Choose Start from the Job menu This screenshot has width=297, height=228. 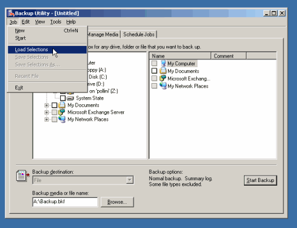47,38
